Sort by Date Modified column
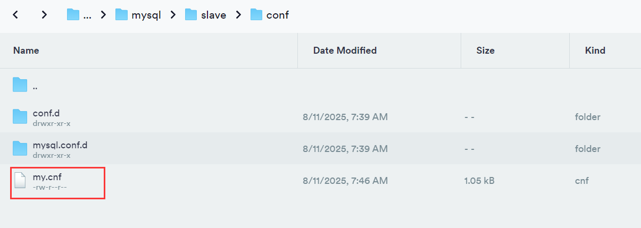 pyautogui.click(x=345, y=50)
